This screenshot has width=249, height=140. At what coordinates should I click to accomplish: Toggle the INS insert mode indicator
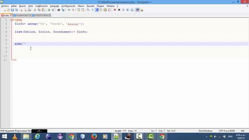coord(243,131)
